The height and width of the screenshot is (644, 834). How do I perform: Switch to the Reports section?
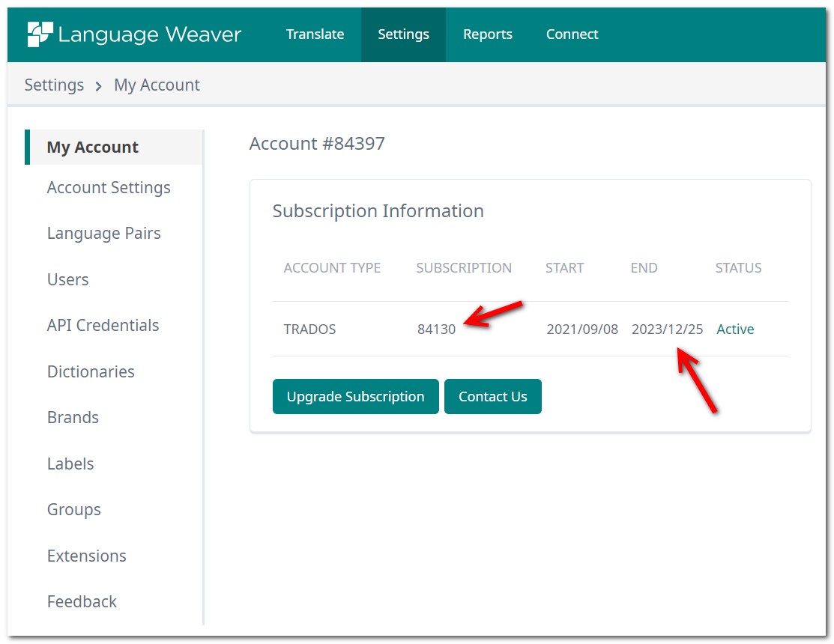488,34
